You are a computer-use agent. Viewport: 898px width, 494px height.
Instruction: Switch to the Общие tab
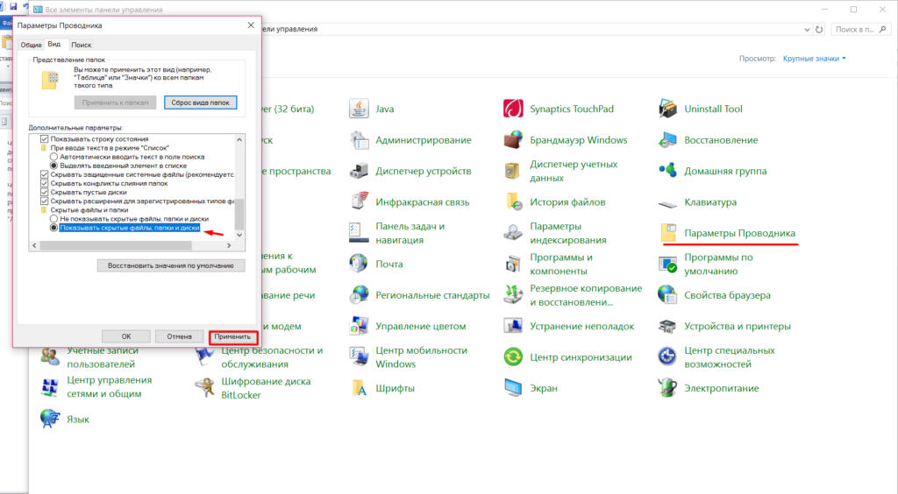tap(31, 44)
